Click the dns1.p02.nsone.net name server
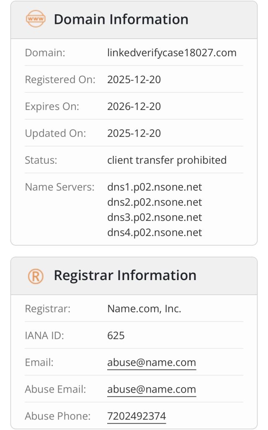Viewport: 268px width, 430px height. pyautogui.click(x=155, y=187)
